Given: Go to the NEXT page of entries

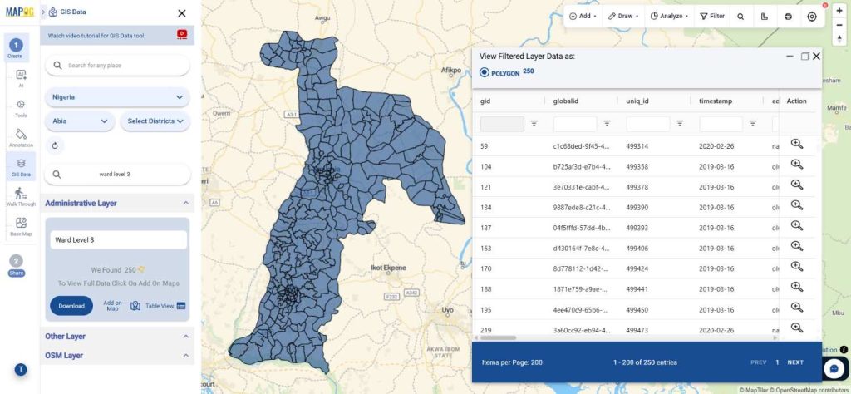Looking at the screenshot, I should (x=795, y=362).
